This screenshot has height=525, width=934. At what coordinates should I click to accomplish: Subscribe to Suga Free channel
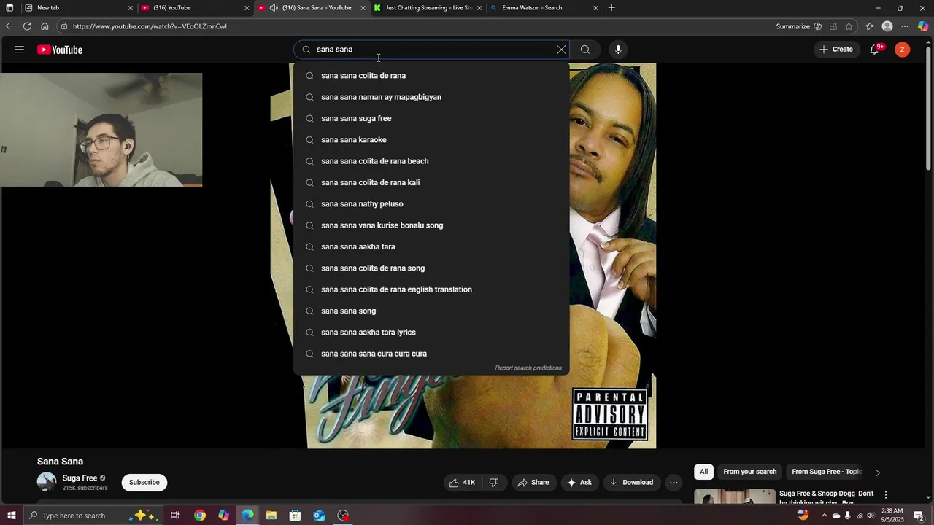(x=144, y=483)
